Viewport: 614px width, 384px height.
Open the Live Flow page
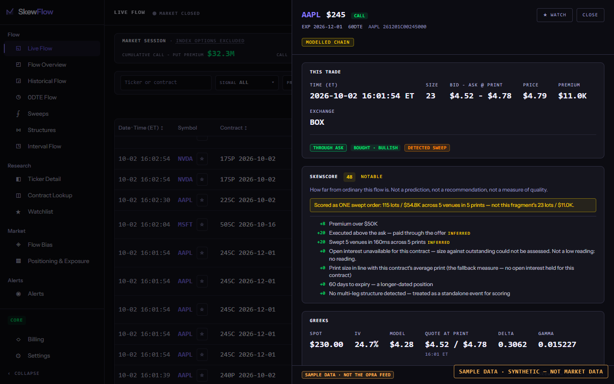tap(52, 48)
